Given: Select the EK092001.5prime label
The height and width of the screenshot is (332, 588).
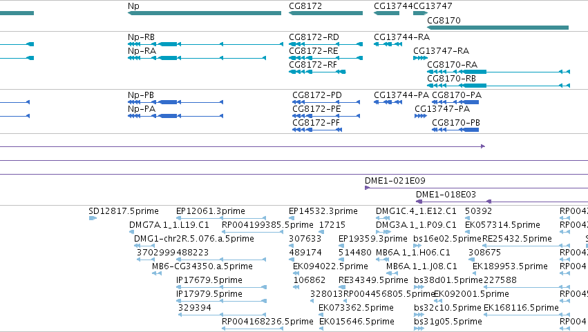Looking at the screenshot, I should [471, 295].
